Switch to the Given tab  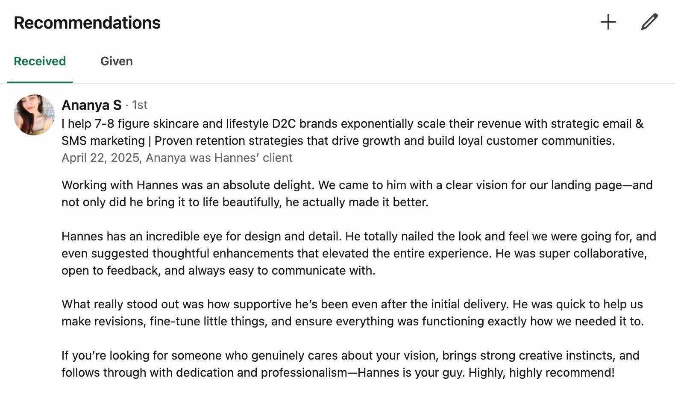[116, 61]
